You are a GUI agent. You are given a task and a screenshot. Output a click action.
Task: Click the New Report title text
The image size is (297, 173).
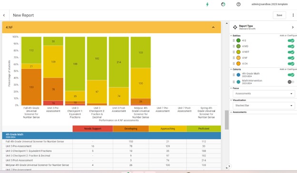[x=23, y=15]
